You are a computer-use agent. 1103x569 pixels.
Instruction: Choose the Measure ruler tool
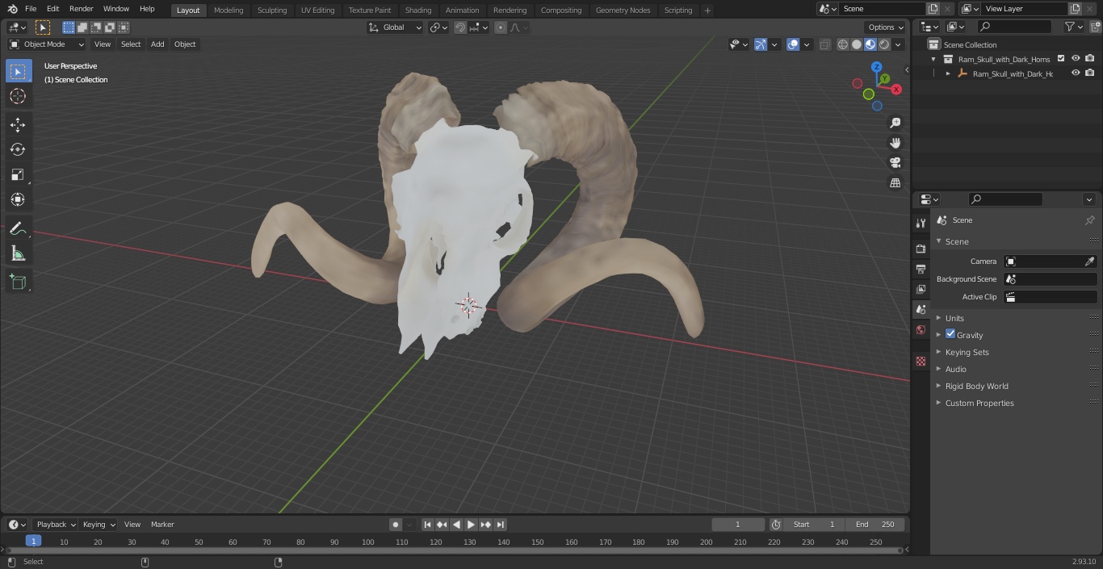18,253
